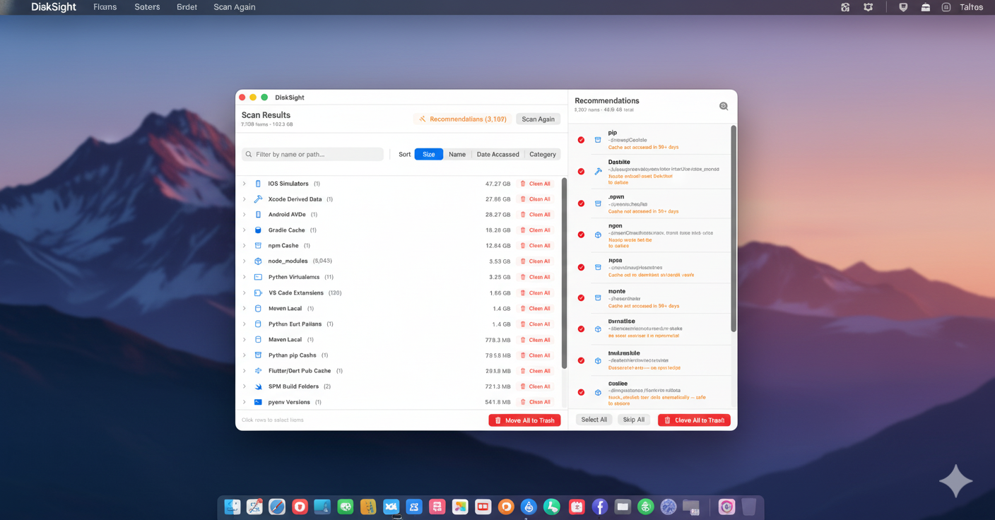Viewport: 995px width, 520px height.
Task: Click the filter by name or path field
Action: tap(312, 153)
